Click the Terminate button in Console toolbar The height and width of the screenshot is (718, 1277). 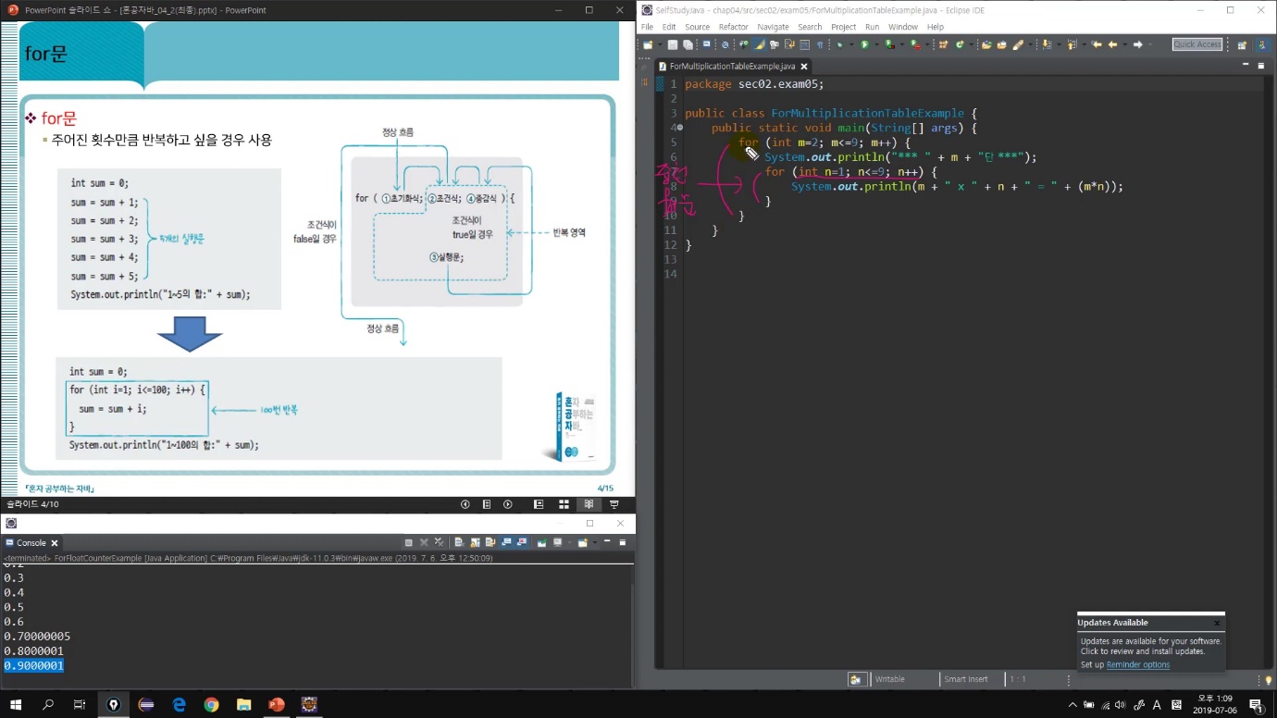click(408, 543)
